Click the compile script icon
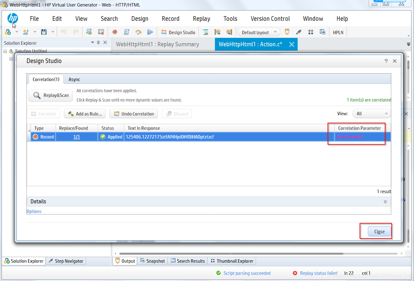 click(x=127, y=32)
